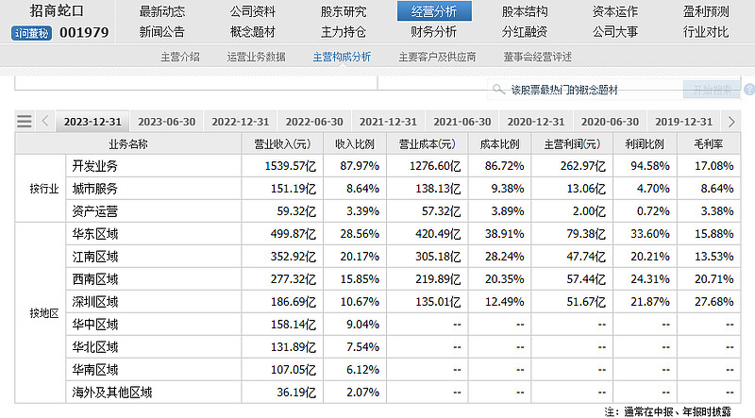Viewport: 755px width, 418px height.
Task: Click the 按行业 category label
Action: pyautogui.click(x=43, y=189)
